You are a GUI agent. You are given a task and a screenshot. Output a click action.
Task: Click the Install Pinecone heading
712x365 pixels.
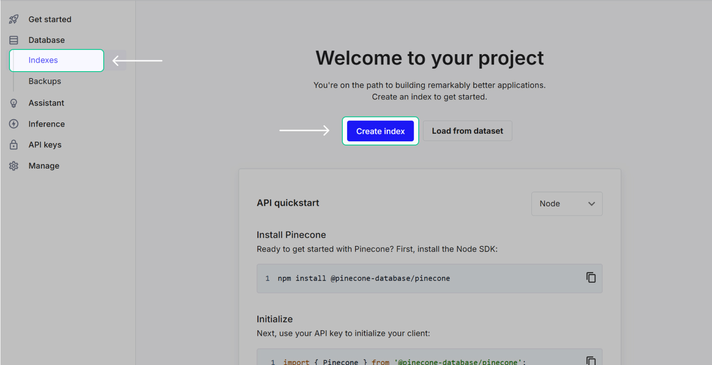click(x=291, y=235)
